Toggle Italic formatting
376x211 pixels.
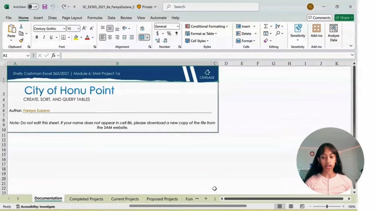44,37
